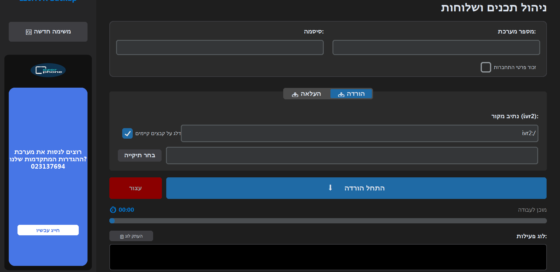Viewport: 560px width, 272px height.
Task: Click the upload icon beside העלאה
Action: [295, 94]
